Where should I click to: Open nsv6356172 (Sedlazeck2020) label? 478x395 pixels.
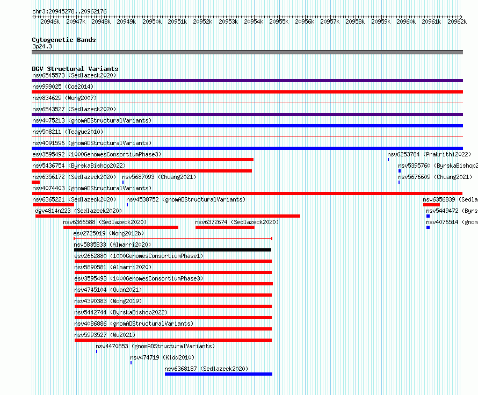click(x=74, y=177)
